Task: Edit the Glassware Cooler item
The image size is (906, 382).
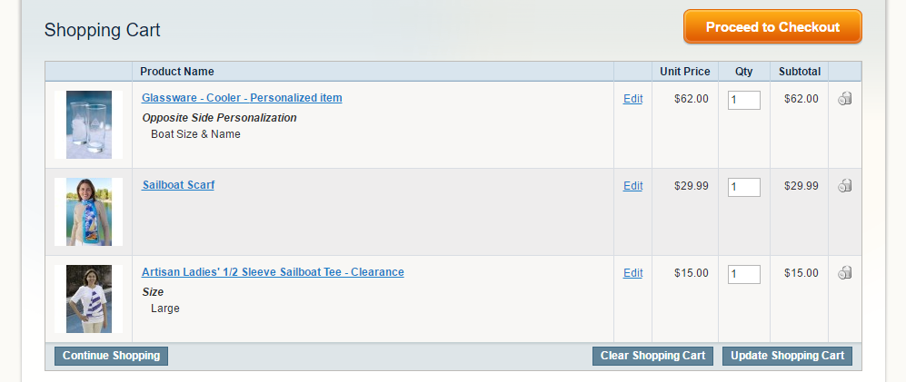Action: point(632,99)
